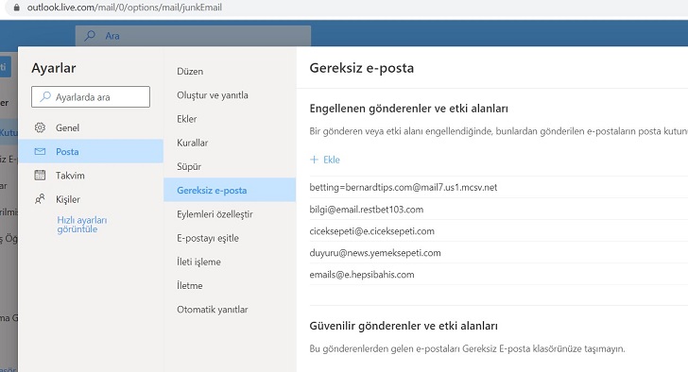This screenshot has height=372, width=688.
Task: Open the Genel settings category
Action: click(x=91, y=127)
